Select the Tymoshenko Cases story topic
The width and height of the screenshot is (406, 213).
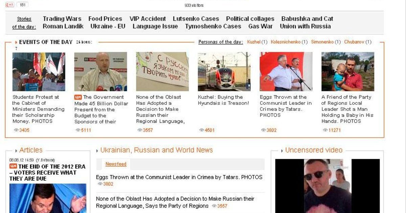pos(213,26)
